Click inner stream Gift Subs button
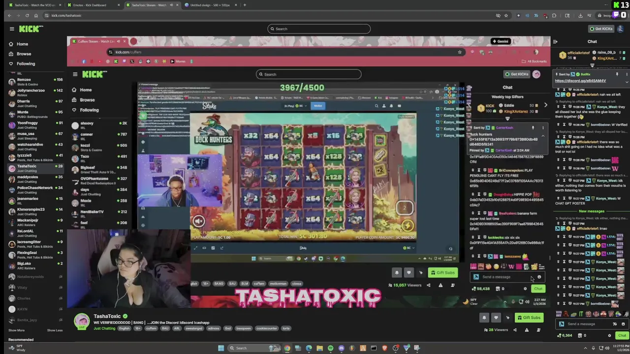 (442, 273)
